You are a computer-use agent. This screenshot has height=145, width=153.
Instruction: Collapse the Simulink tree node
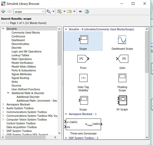[x=3, y=29]
